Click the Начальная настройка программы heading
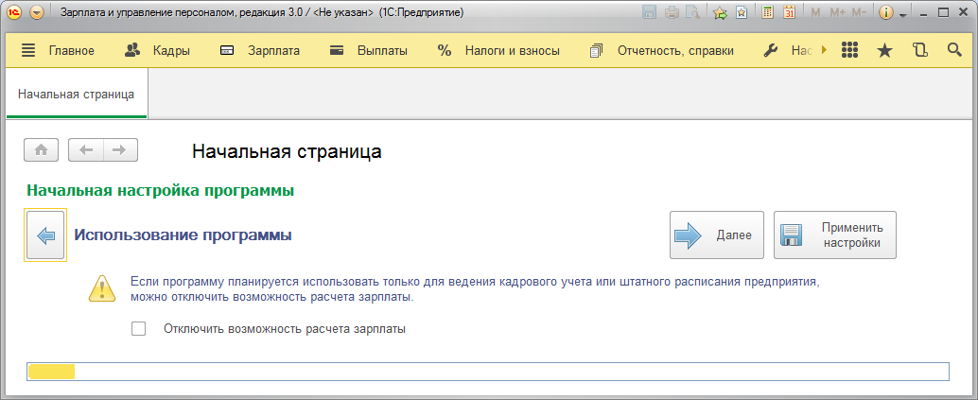Viewport: 978px width, 400px height. point(160,190)
